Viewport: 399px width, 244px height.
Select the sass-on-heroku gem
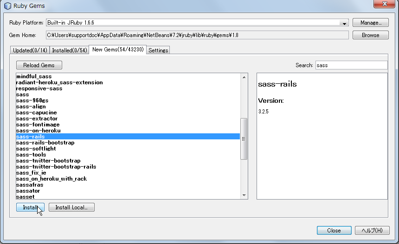pyautogui.click(x=128, y=131)
